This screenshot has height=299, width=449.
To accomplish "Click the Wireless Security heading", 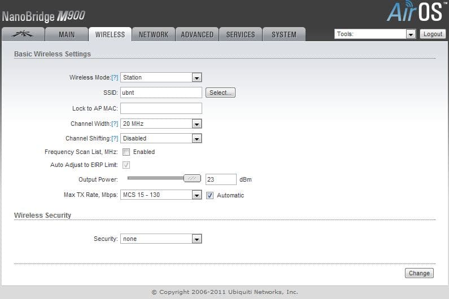I will click(x=43, y=216).
